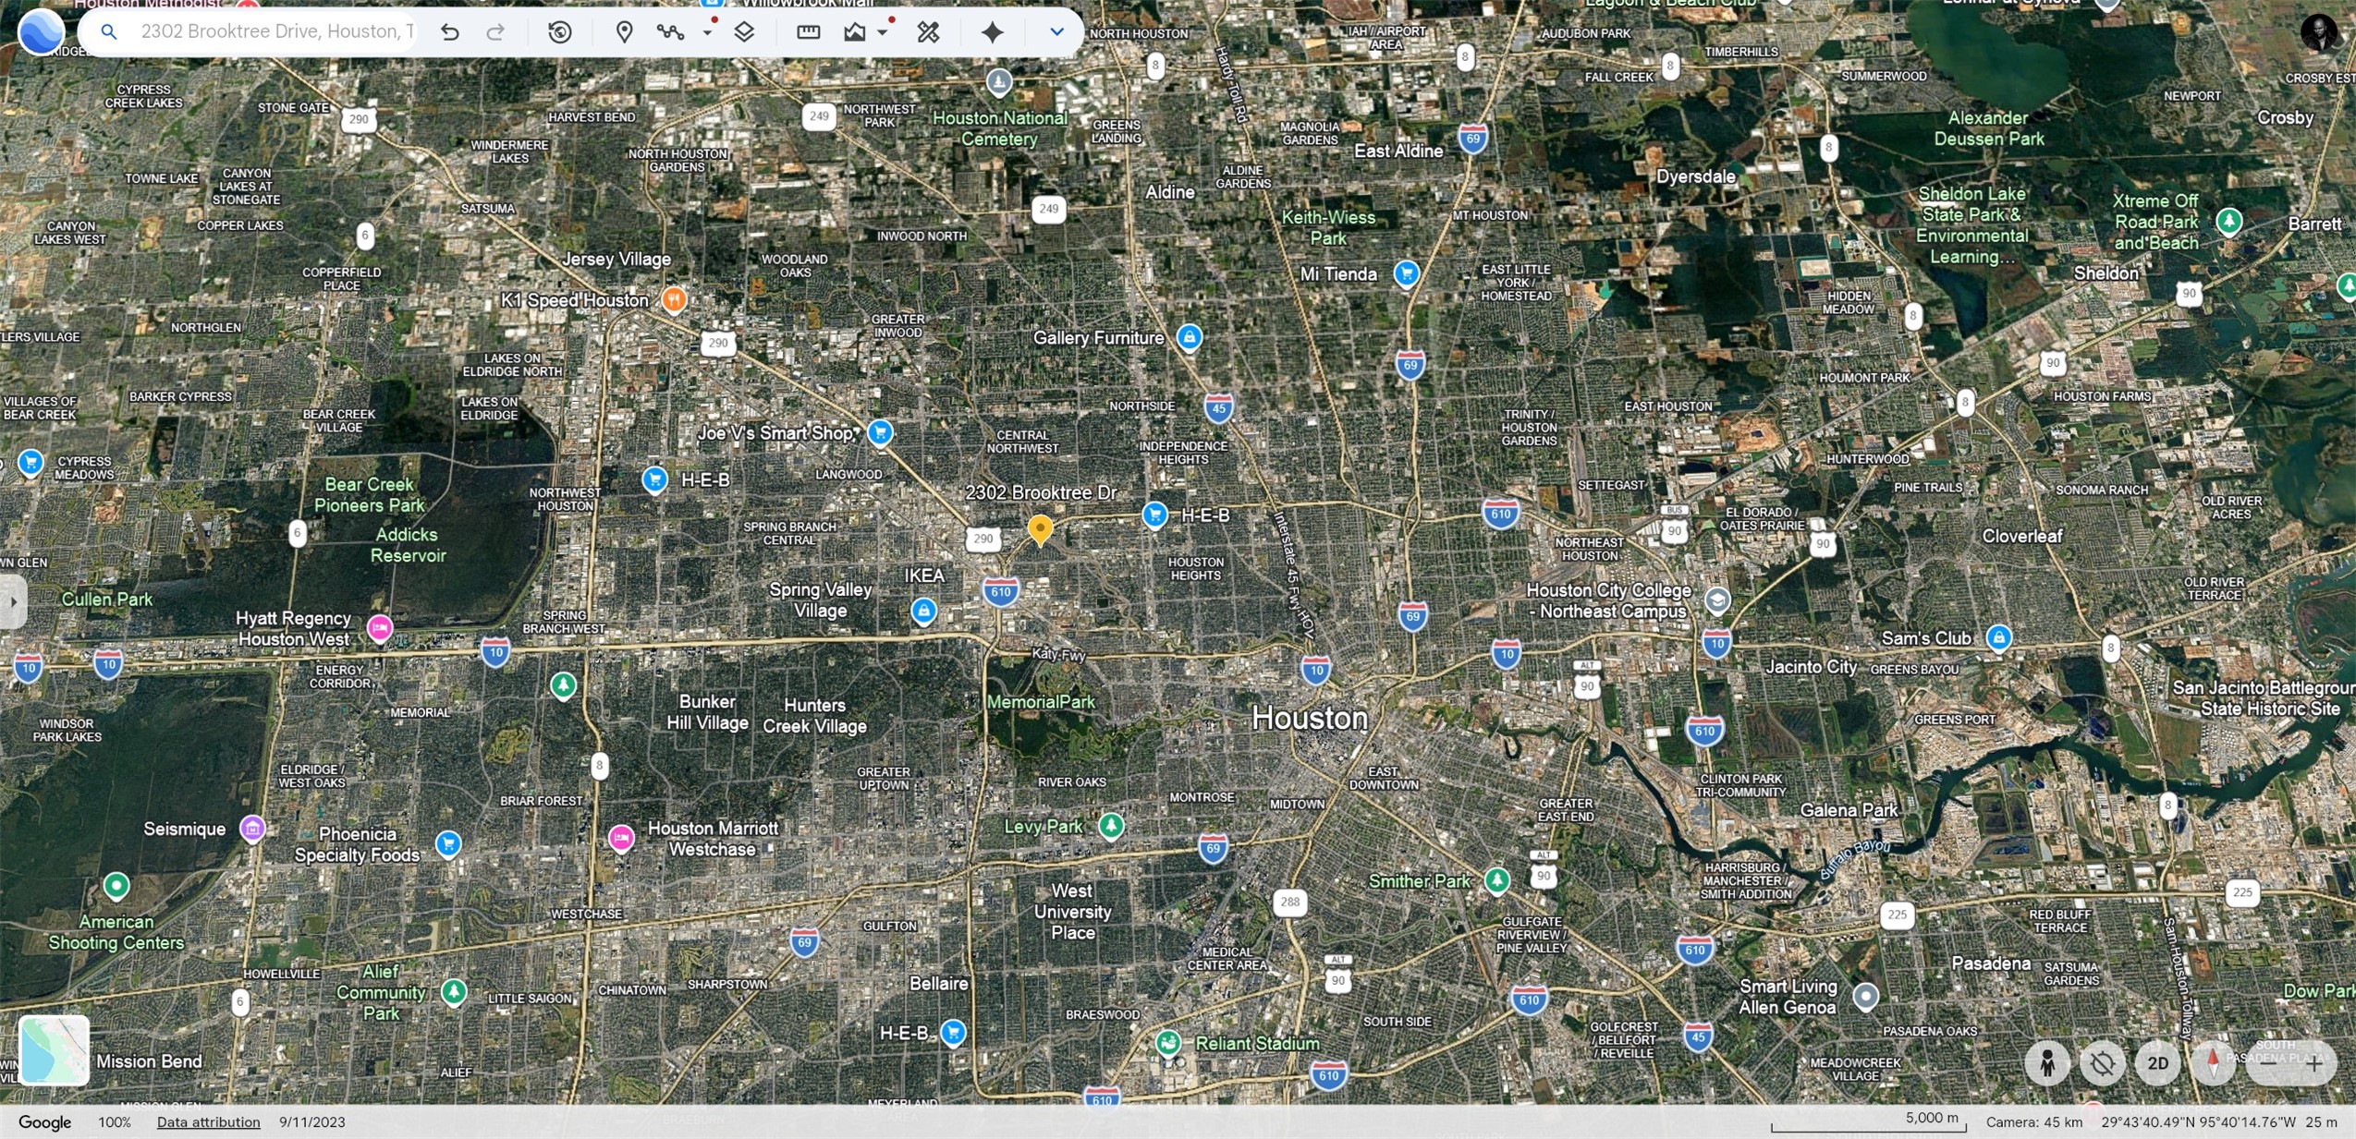The image size is (2356, 1139).
Task: Expand the left side panel arrow
Action: [x=12, y=601]
